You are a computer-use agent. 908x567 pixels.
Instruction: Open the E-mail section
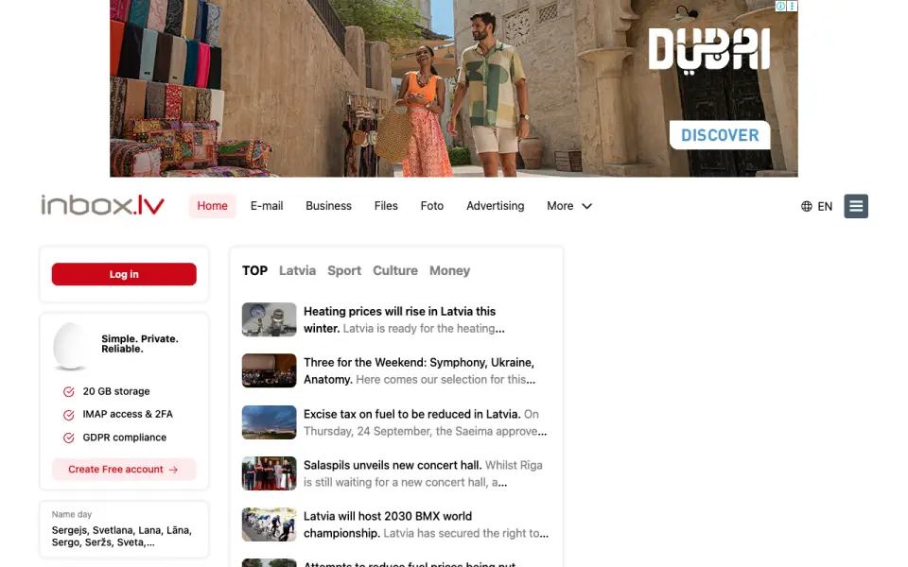267,206
